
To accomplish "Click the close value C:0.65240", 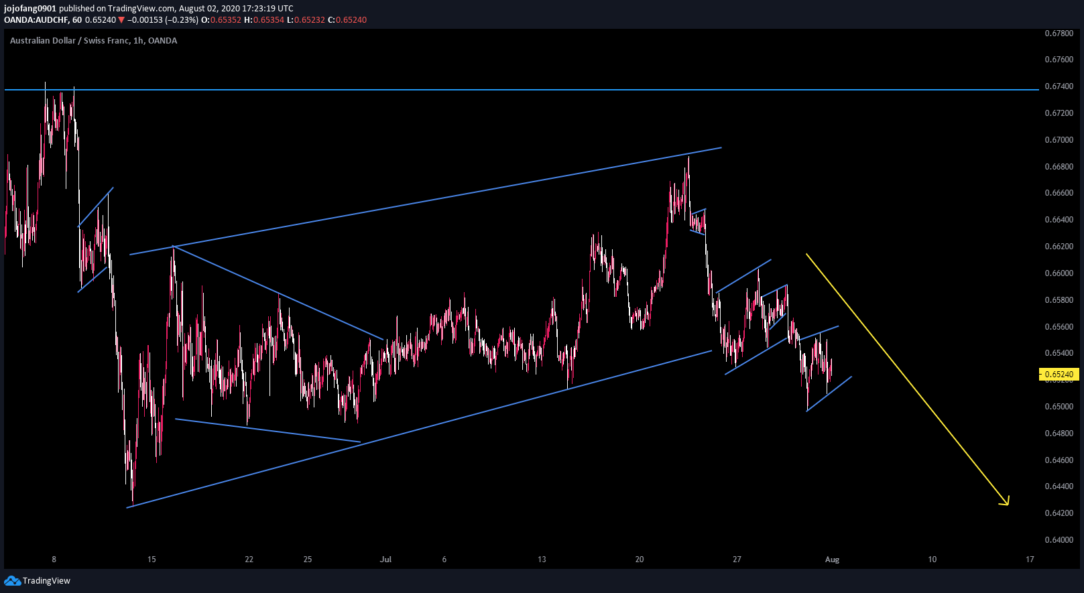I will pyautogui.click(x=347, y=20).
